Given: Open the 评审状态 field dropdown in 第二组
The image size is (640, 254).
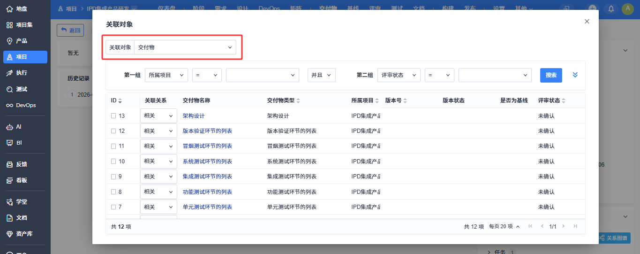Looking at the screenshot, I should coord(399,75).
